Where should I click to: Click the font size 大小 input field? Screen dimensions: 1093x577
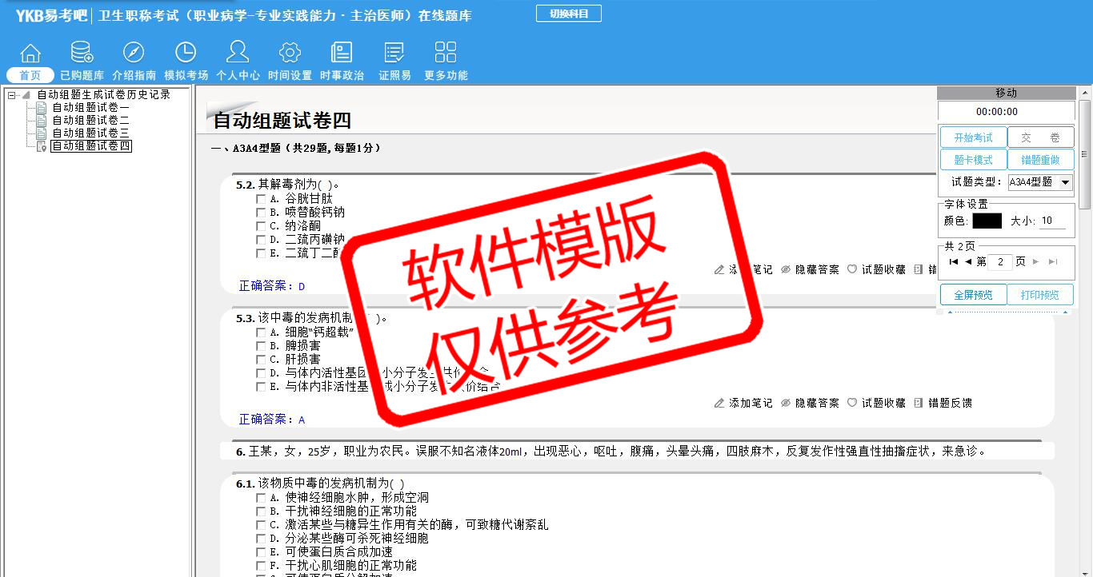point(1051,221)
